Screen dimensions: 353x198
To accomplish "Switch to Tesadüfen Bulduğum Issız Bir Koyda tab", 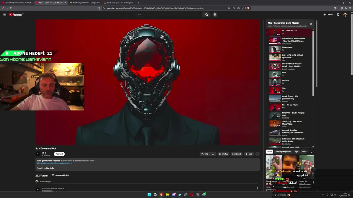I will pyautogui.click(x=17, y=3).
